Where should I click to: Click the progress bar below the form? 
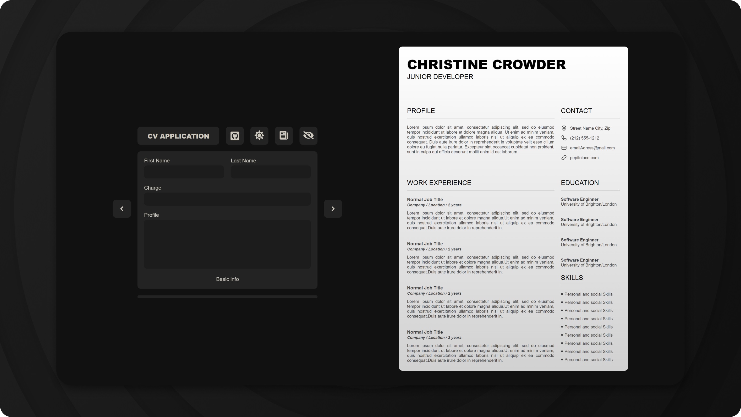coord(227,296)
